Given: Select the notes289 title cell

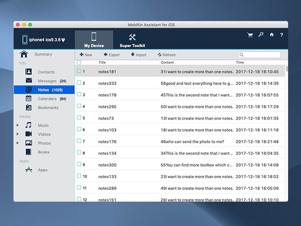Looking at the screenshot, I should pyautogui.click(x=107, y=188).
